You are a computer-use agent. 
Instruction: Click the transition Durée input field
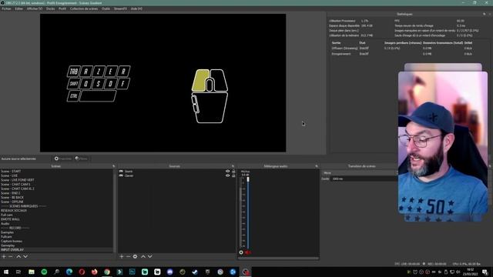click(364, 179)
